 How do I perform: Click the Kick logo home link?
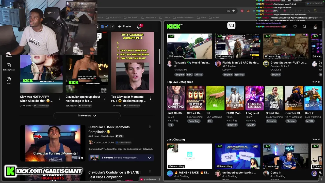175,26
